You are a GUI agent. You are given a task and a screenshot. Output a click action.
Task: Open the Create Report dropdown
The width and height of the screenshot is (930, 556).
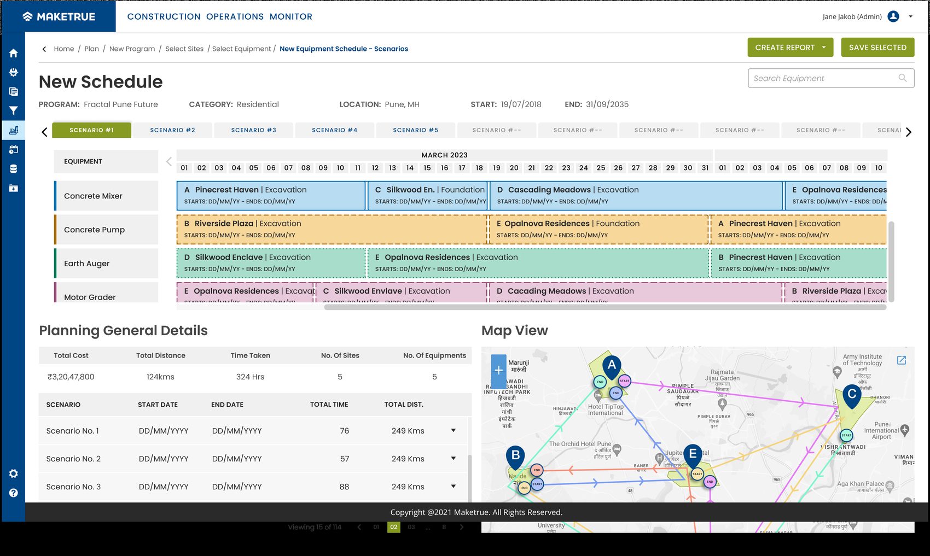(790, 48)
